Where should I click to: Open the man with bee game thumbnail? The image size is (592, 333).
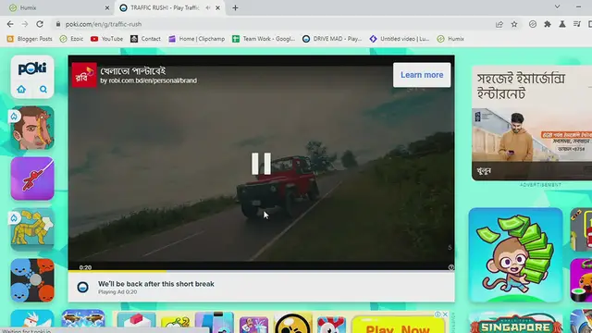pyautogui.click(x=32, y=128)
